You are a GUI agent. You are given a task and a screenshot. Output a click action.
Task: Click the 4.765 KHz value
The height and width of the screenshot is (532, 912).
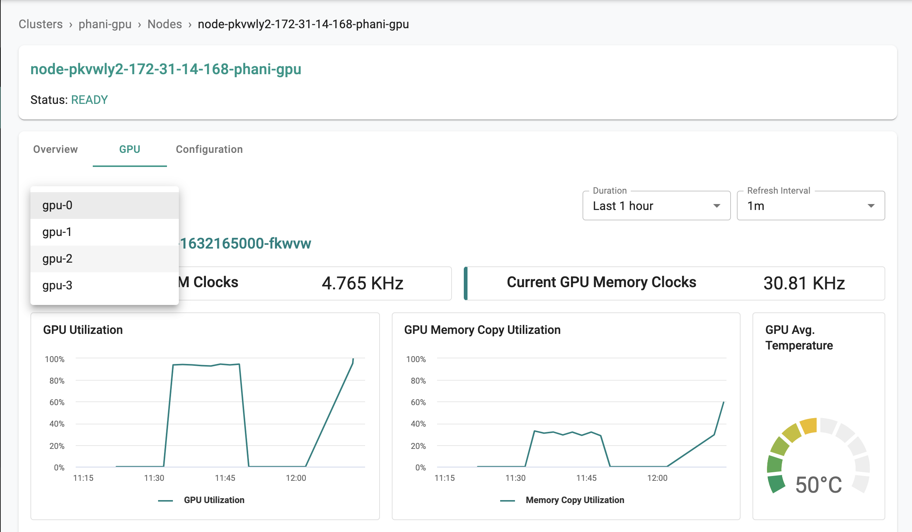[x=362, y=283]
